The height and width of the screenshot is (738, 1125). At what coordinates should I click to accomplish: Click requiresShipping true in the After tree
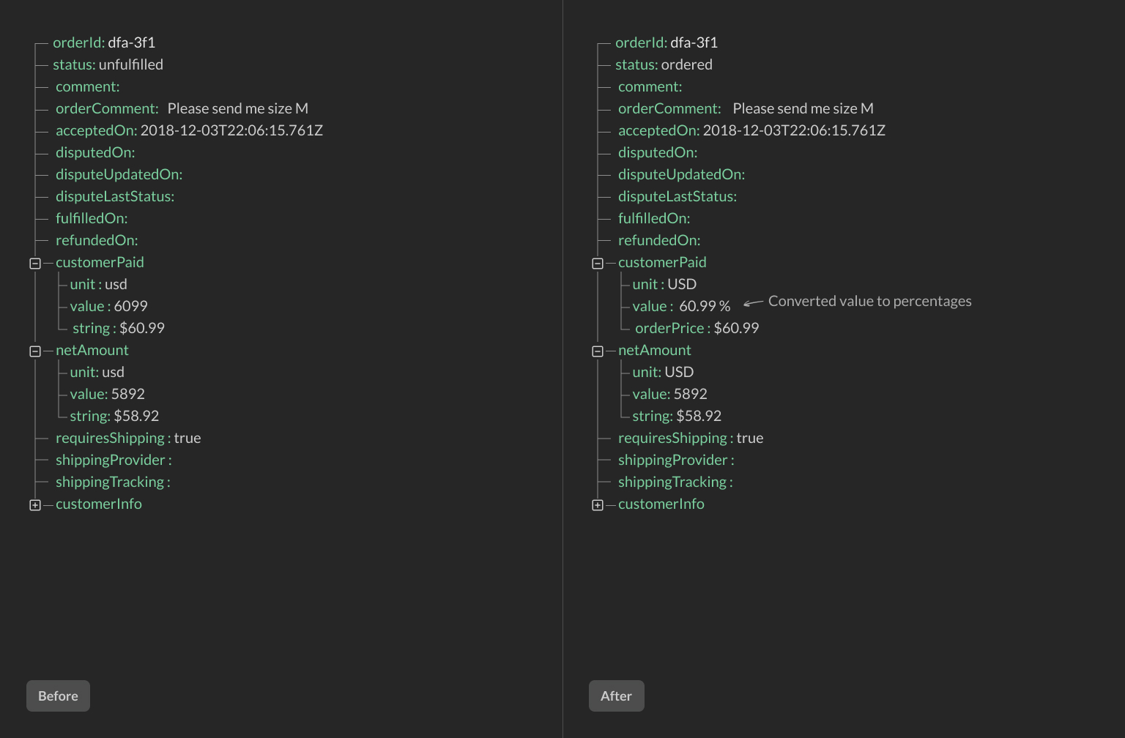tap(752, 438)
